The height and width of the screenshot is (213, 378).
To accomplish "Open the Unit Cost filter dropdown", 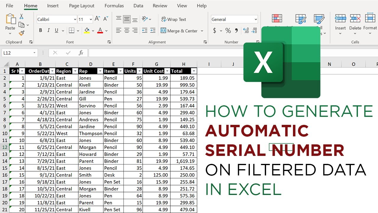I will tap(167, 71).
